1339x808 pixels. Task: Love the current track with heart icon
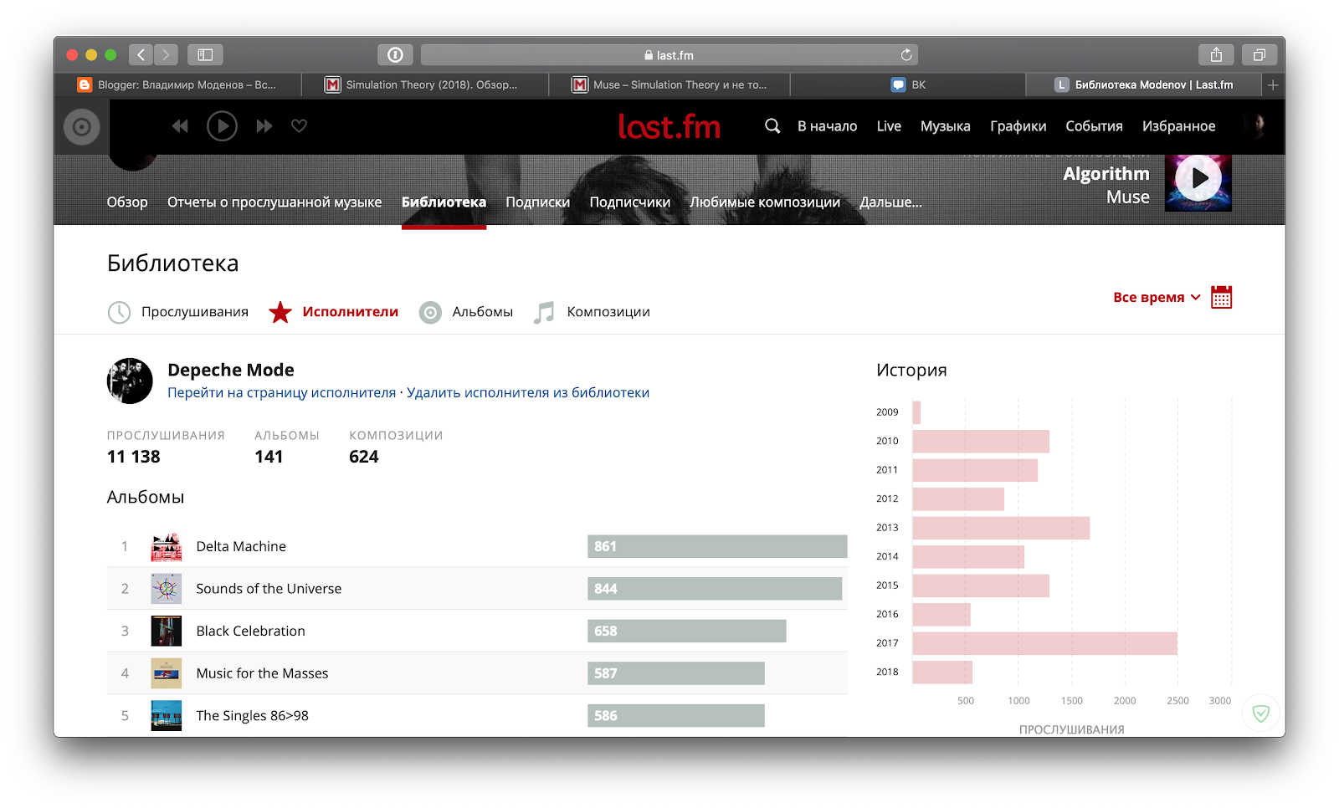click(x=299, y=126)
